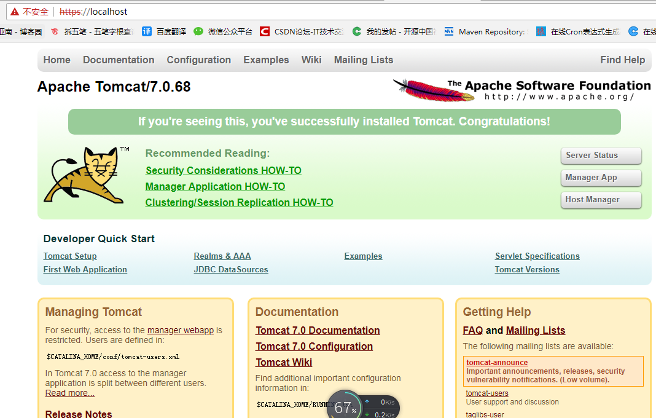
Task: Open the Find Help nav item
Action: tap(623, 60)
